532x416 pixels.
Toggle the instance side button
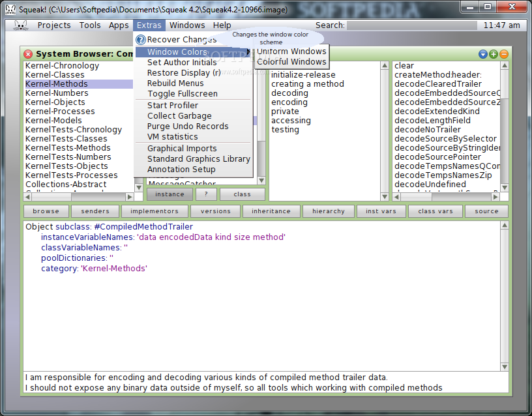pos(170,194)
